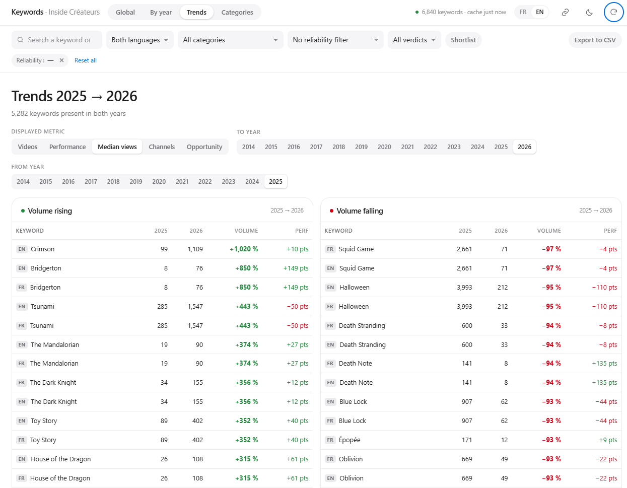Open the Categories tab

point(237,12)
